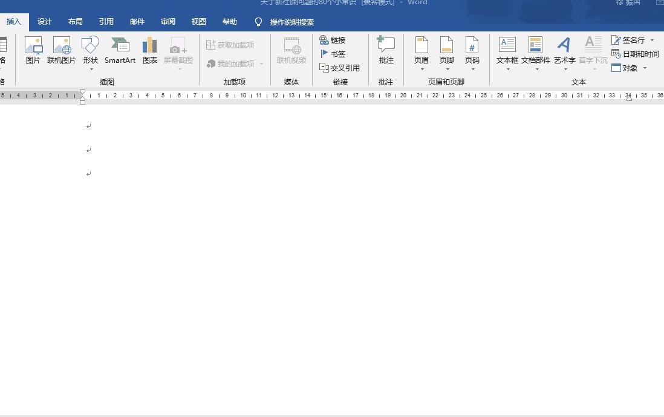Viewport: 664px width, 417px height.
Task: Expand the header options dropdown
Action: 421,68
